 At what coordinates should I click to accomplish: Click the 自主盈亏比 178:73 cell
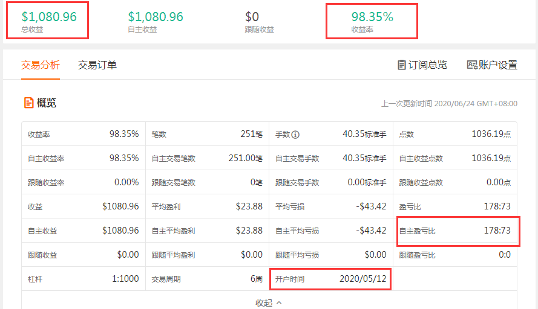coord(497,231)
